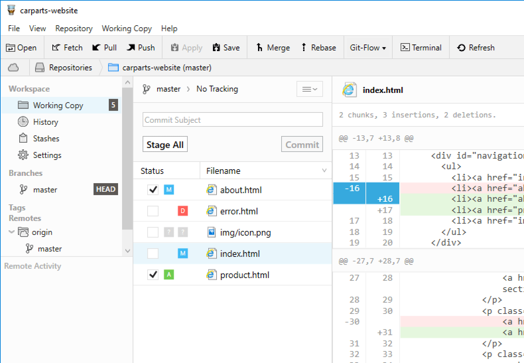
Task: Check the box for img/icon.png
Action: pyautogui.click(x=153, y=232)
